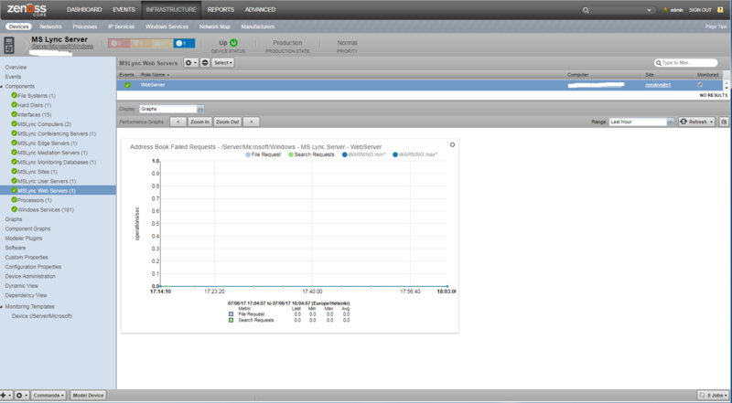
Task: Click the Processors green status icon
Action: point(14,200)
